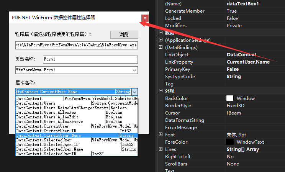Select DataContext.SelectedUserID Int32 entry
Viewport: 285px width, 172px height.
point(77,154)
